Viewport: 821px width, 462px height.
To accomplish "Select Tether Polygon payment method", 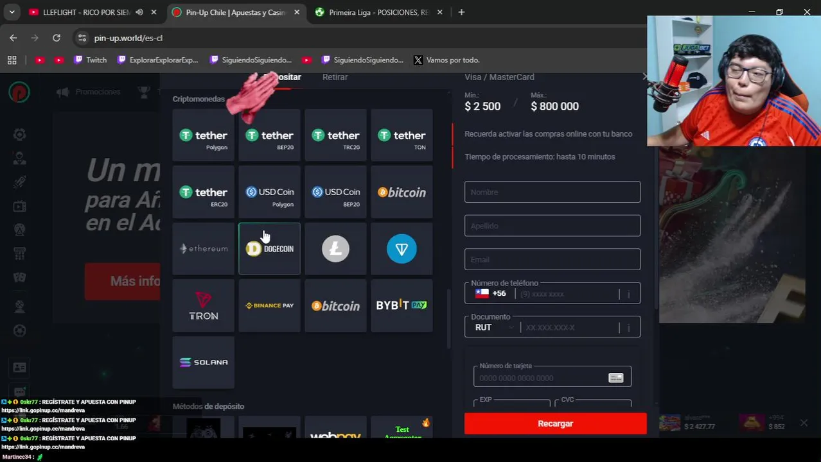I will pyautogui.click(x=204, y=135).
